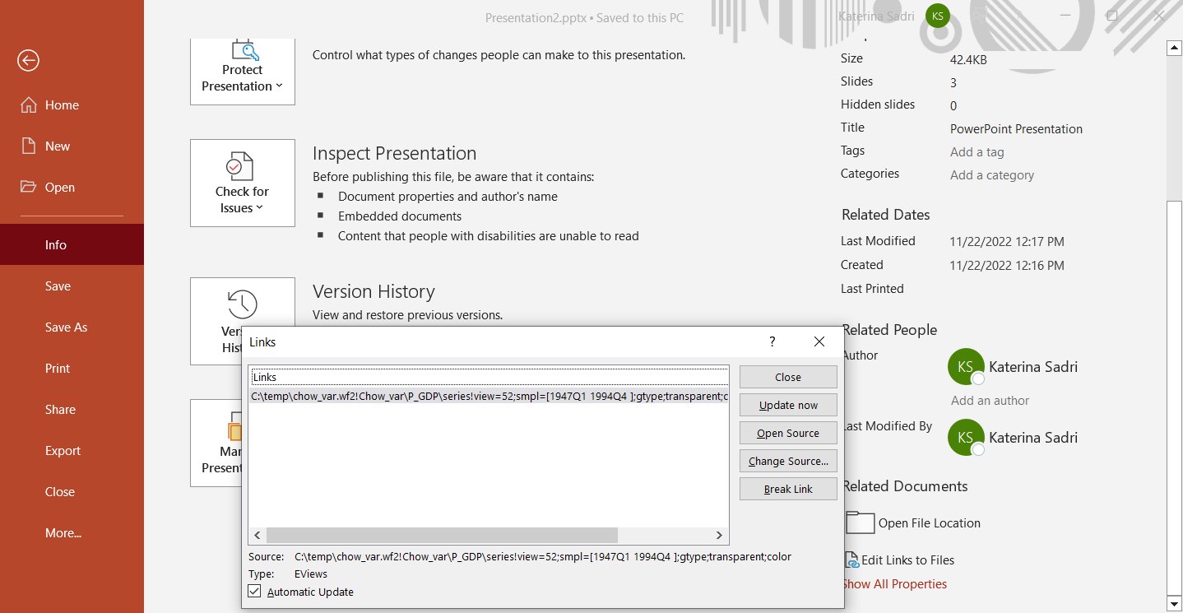The width and height of the screenshot is (1183, 613).
Task: Show All Properties of the presentation
Action: 894,583
